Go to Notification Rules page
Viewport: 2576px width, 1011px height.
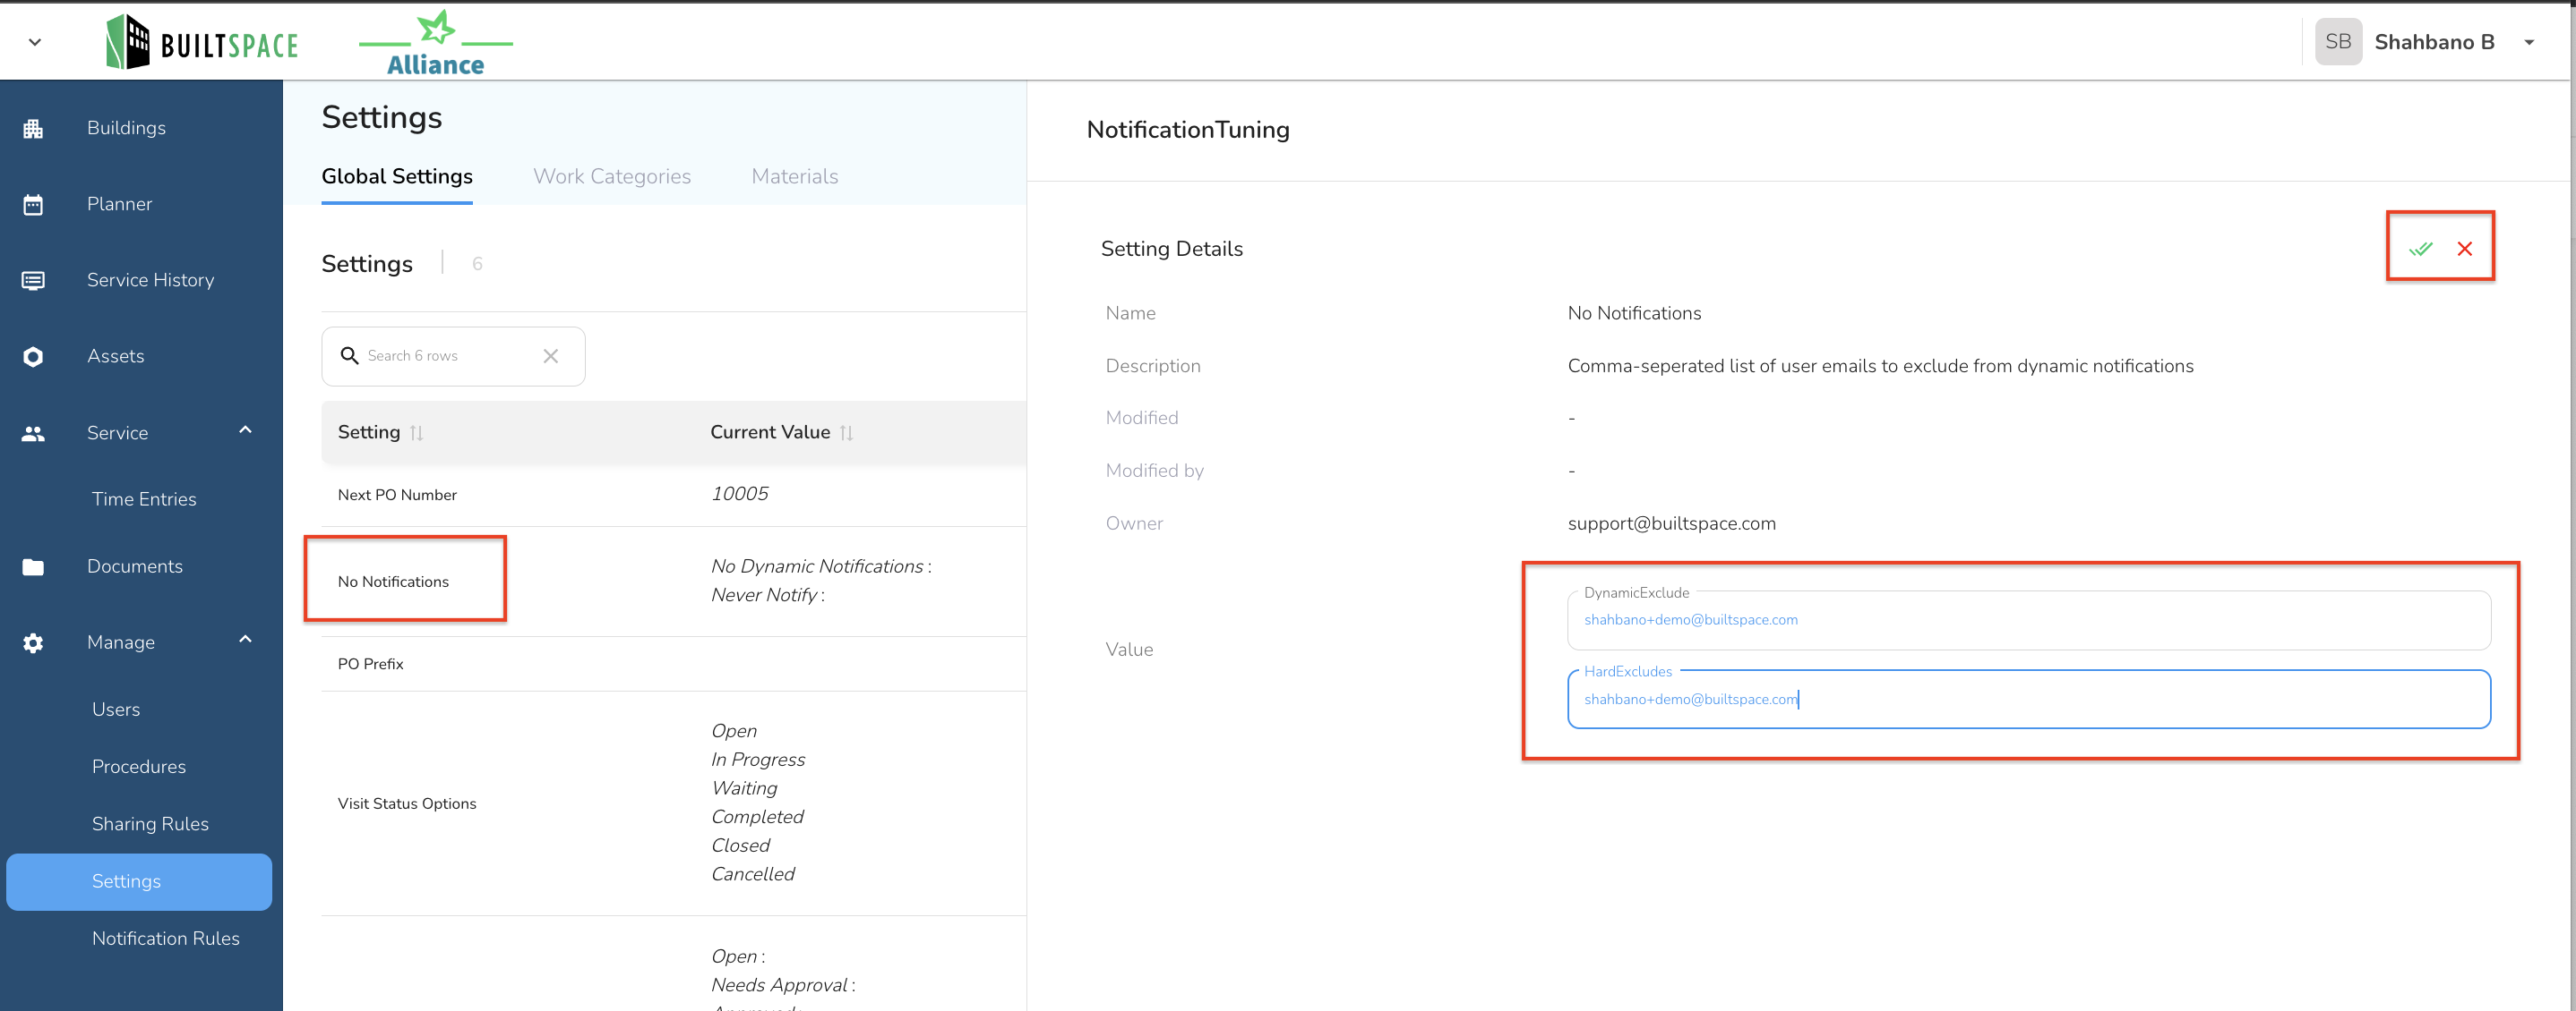pyautogui.click(x=165, y=939)
